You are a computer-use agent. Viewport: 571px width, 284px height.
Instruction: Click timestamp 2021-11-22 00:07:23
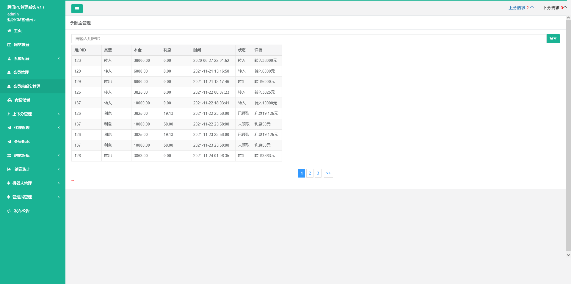pyautogui.click(x=211, y=92)
